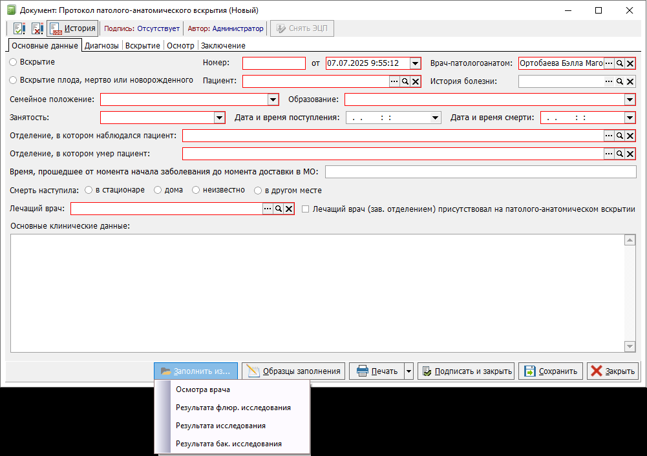This screenshot has height=456, width=647.
Task: Open the Пациент selection ellipsis button
Action: coord(394,81)
